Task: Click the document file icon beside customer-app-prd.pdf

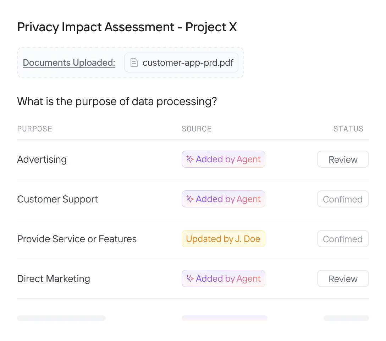Action: point(134,63)
